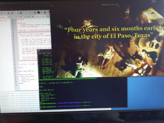Open the Edit menu in terminal window
Screen dimensions: 164x123
pyautogui.click(x=44, y=53)
